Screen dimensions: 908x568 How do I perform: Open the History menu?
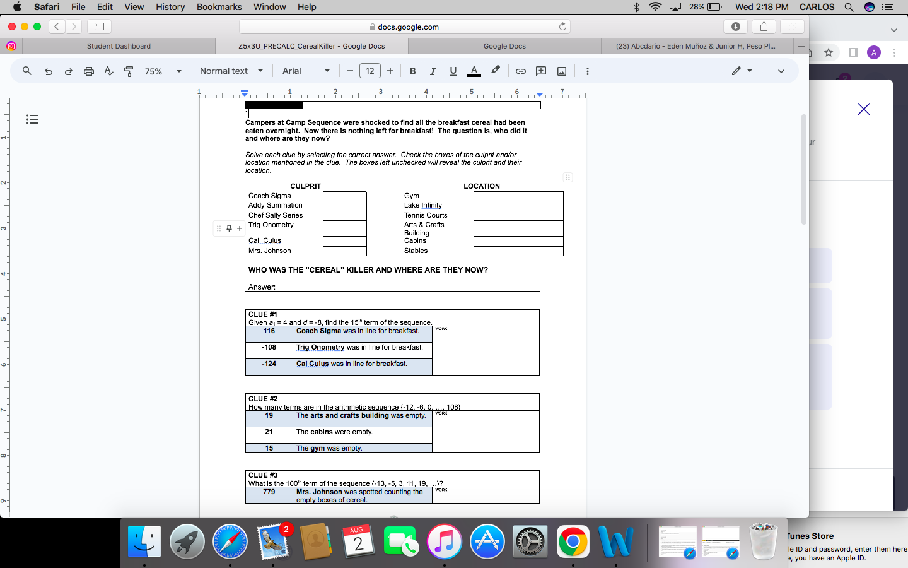tap(170, 7)
